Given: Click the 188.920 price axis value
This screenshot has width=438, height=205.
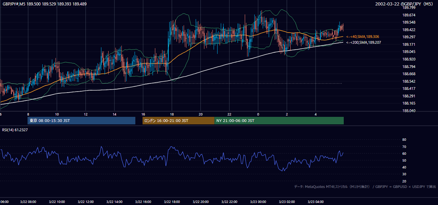Looking at the screenshot, I should (x=409, y=59).
